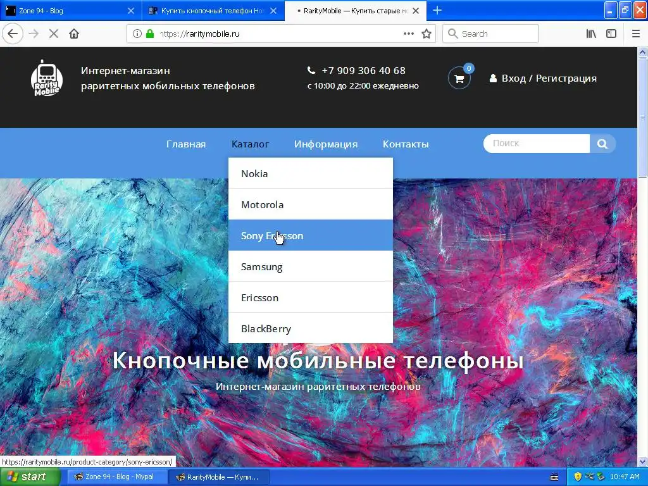648x486 pixels.
Task: Click the phone handset icon
Action: (311, 71)
